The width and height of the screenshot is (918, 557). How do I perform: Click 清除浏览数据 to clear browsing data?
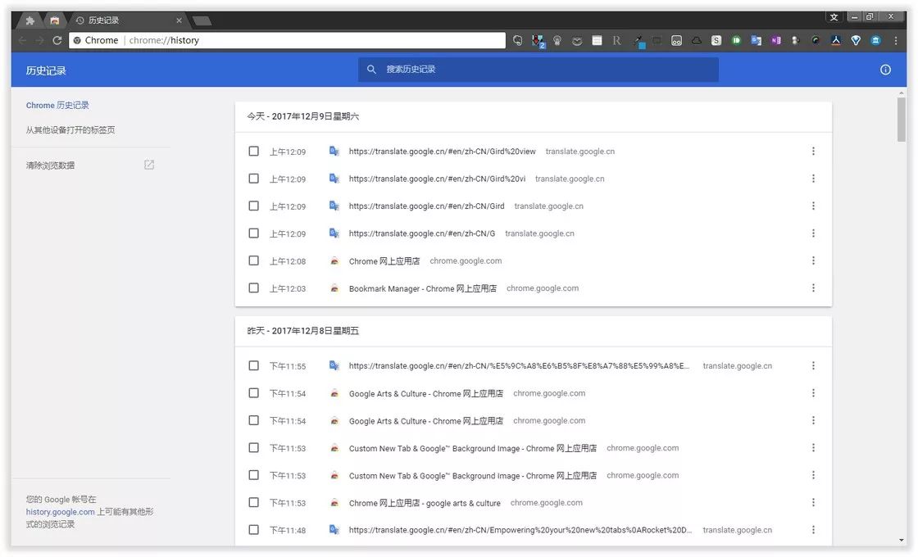pyautogui.click(x=50, y=165)
